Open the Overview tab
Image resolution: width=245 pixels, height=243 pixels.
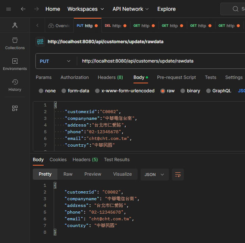click(59, 26)
